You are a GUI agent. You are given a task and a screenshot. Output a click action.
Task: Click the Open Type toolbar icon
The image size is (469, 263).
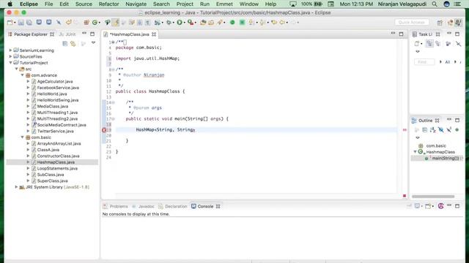[203, 23]
